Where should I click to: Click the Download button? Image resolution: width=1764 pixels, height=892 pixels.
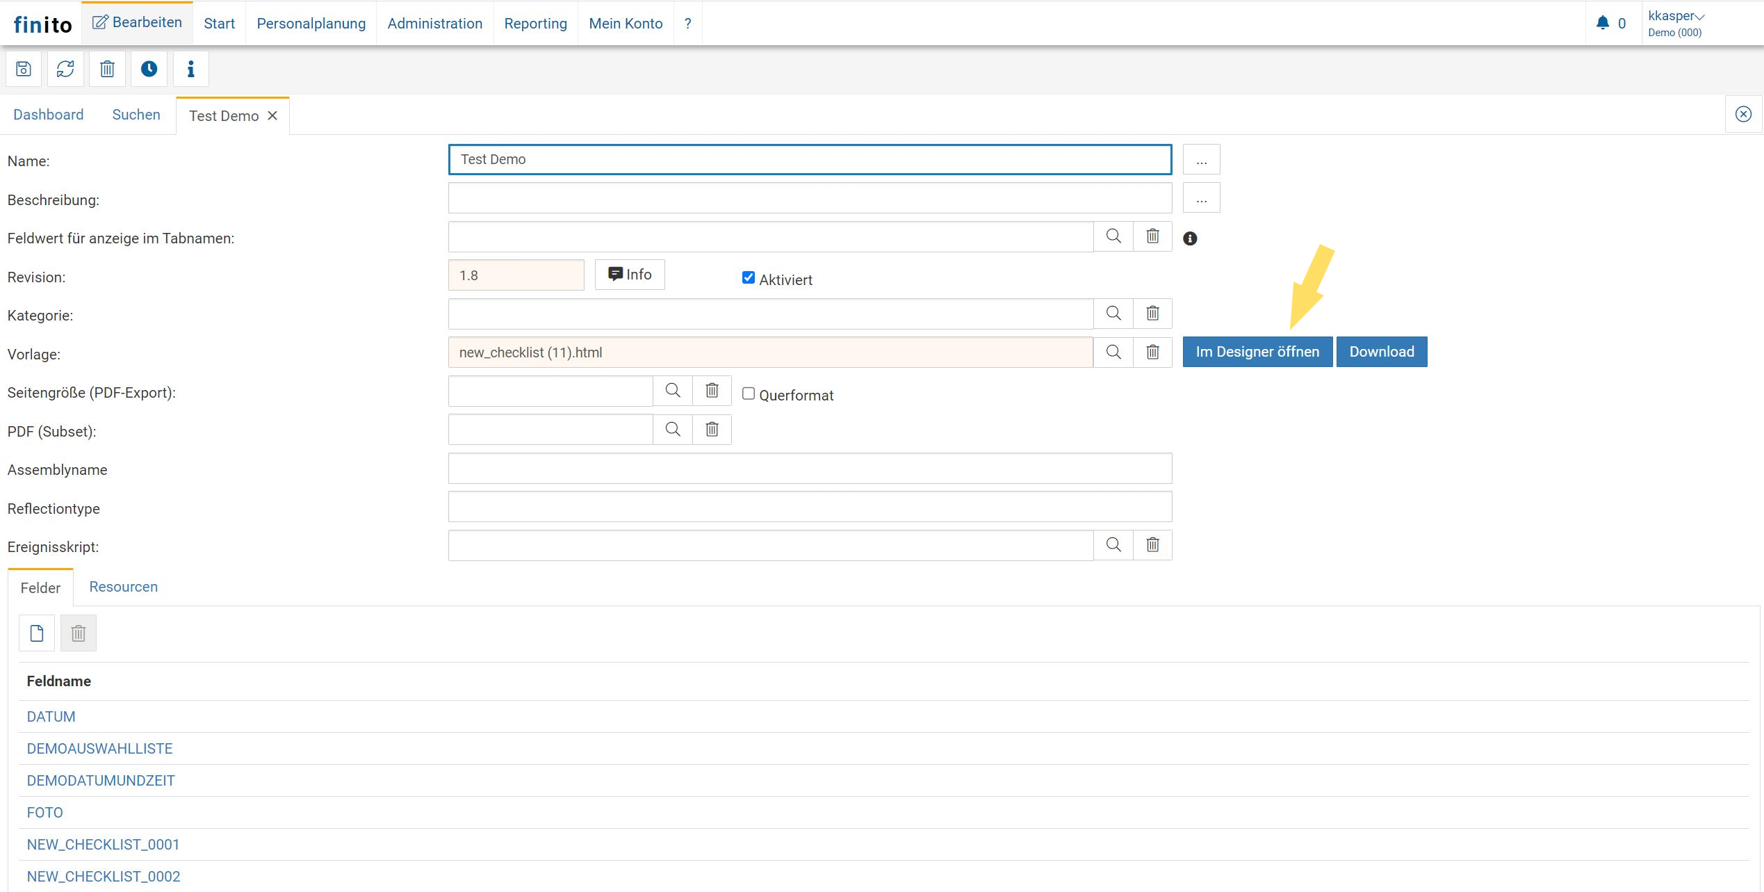(x=1381, y=352)
